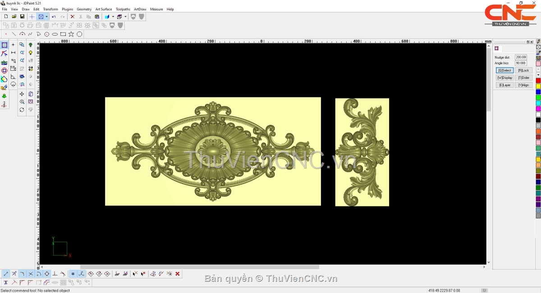The image size is (541, 293).
Task: Toggle the intersection snap button
Action: point(31,274)
